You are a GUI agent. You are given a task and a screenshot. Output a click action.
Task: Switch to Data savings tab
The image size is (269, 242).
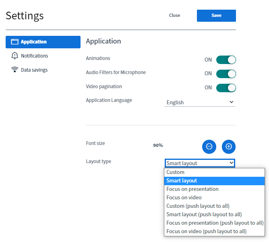point(34,70)
